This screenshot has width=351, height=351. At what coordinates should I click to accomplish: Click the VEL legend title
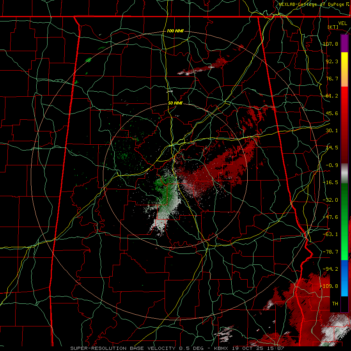pos(342,23)
